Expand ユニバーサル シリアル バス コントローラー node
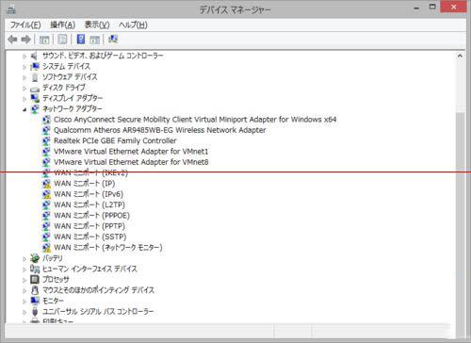 click(24, 312)
